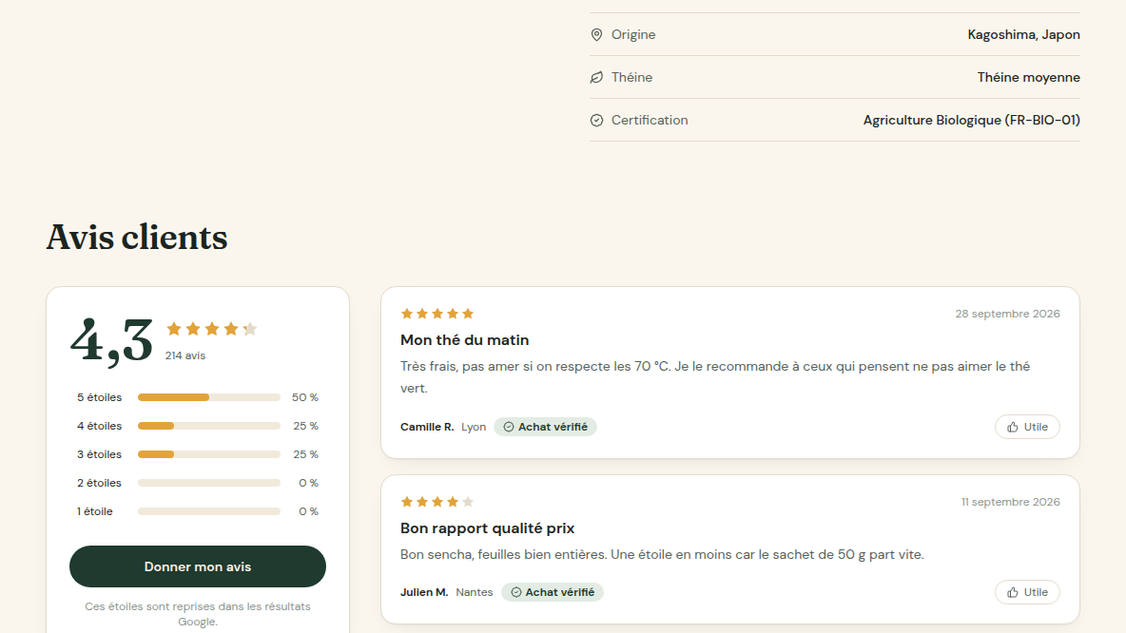Screen dimensions: 1126x633
Task: Click the Achat vérifié badge for Camille R.
Action: point(545,427)
